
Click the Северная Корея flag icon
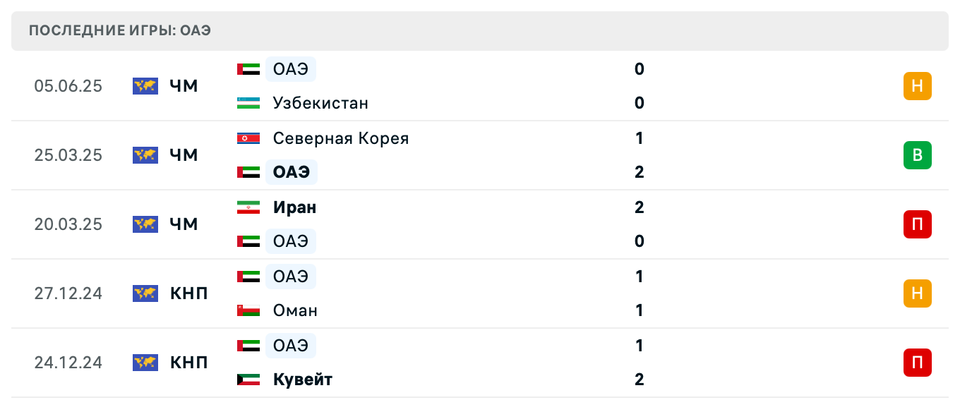pyautogui.click(x=248, y=138)
